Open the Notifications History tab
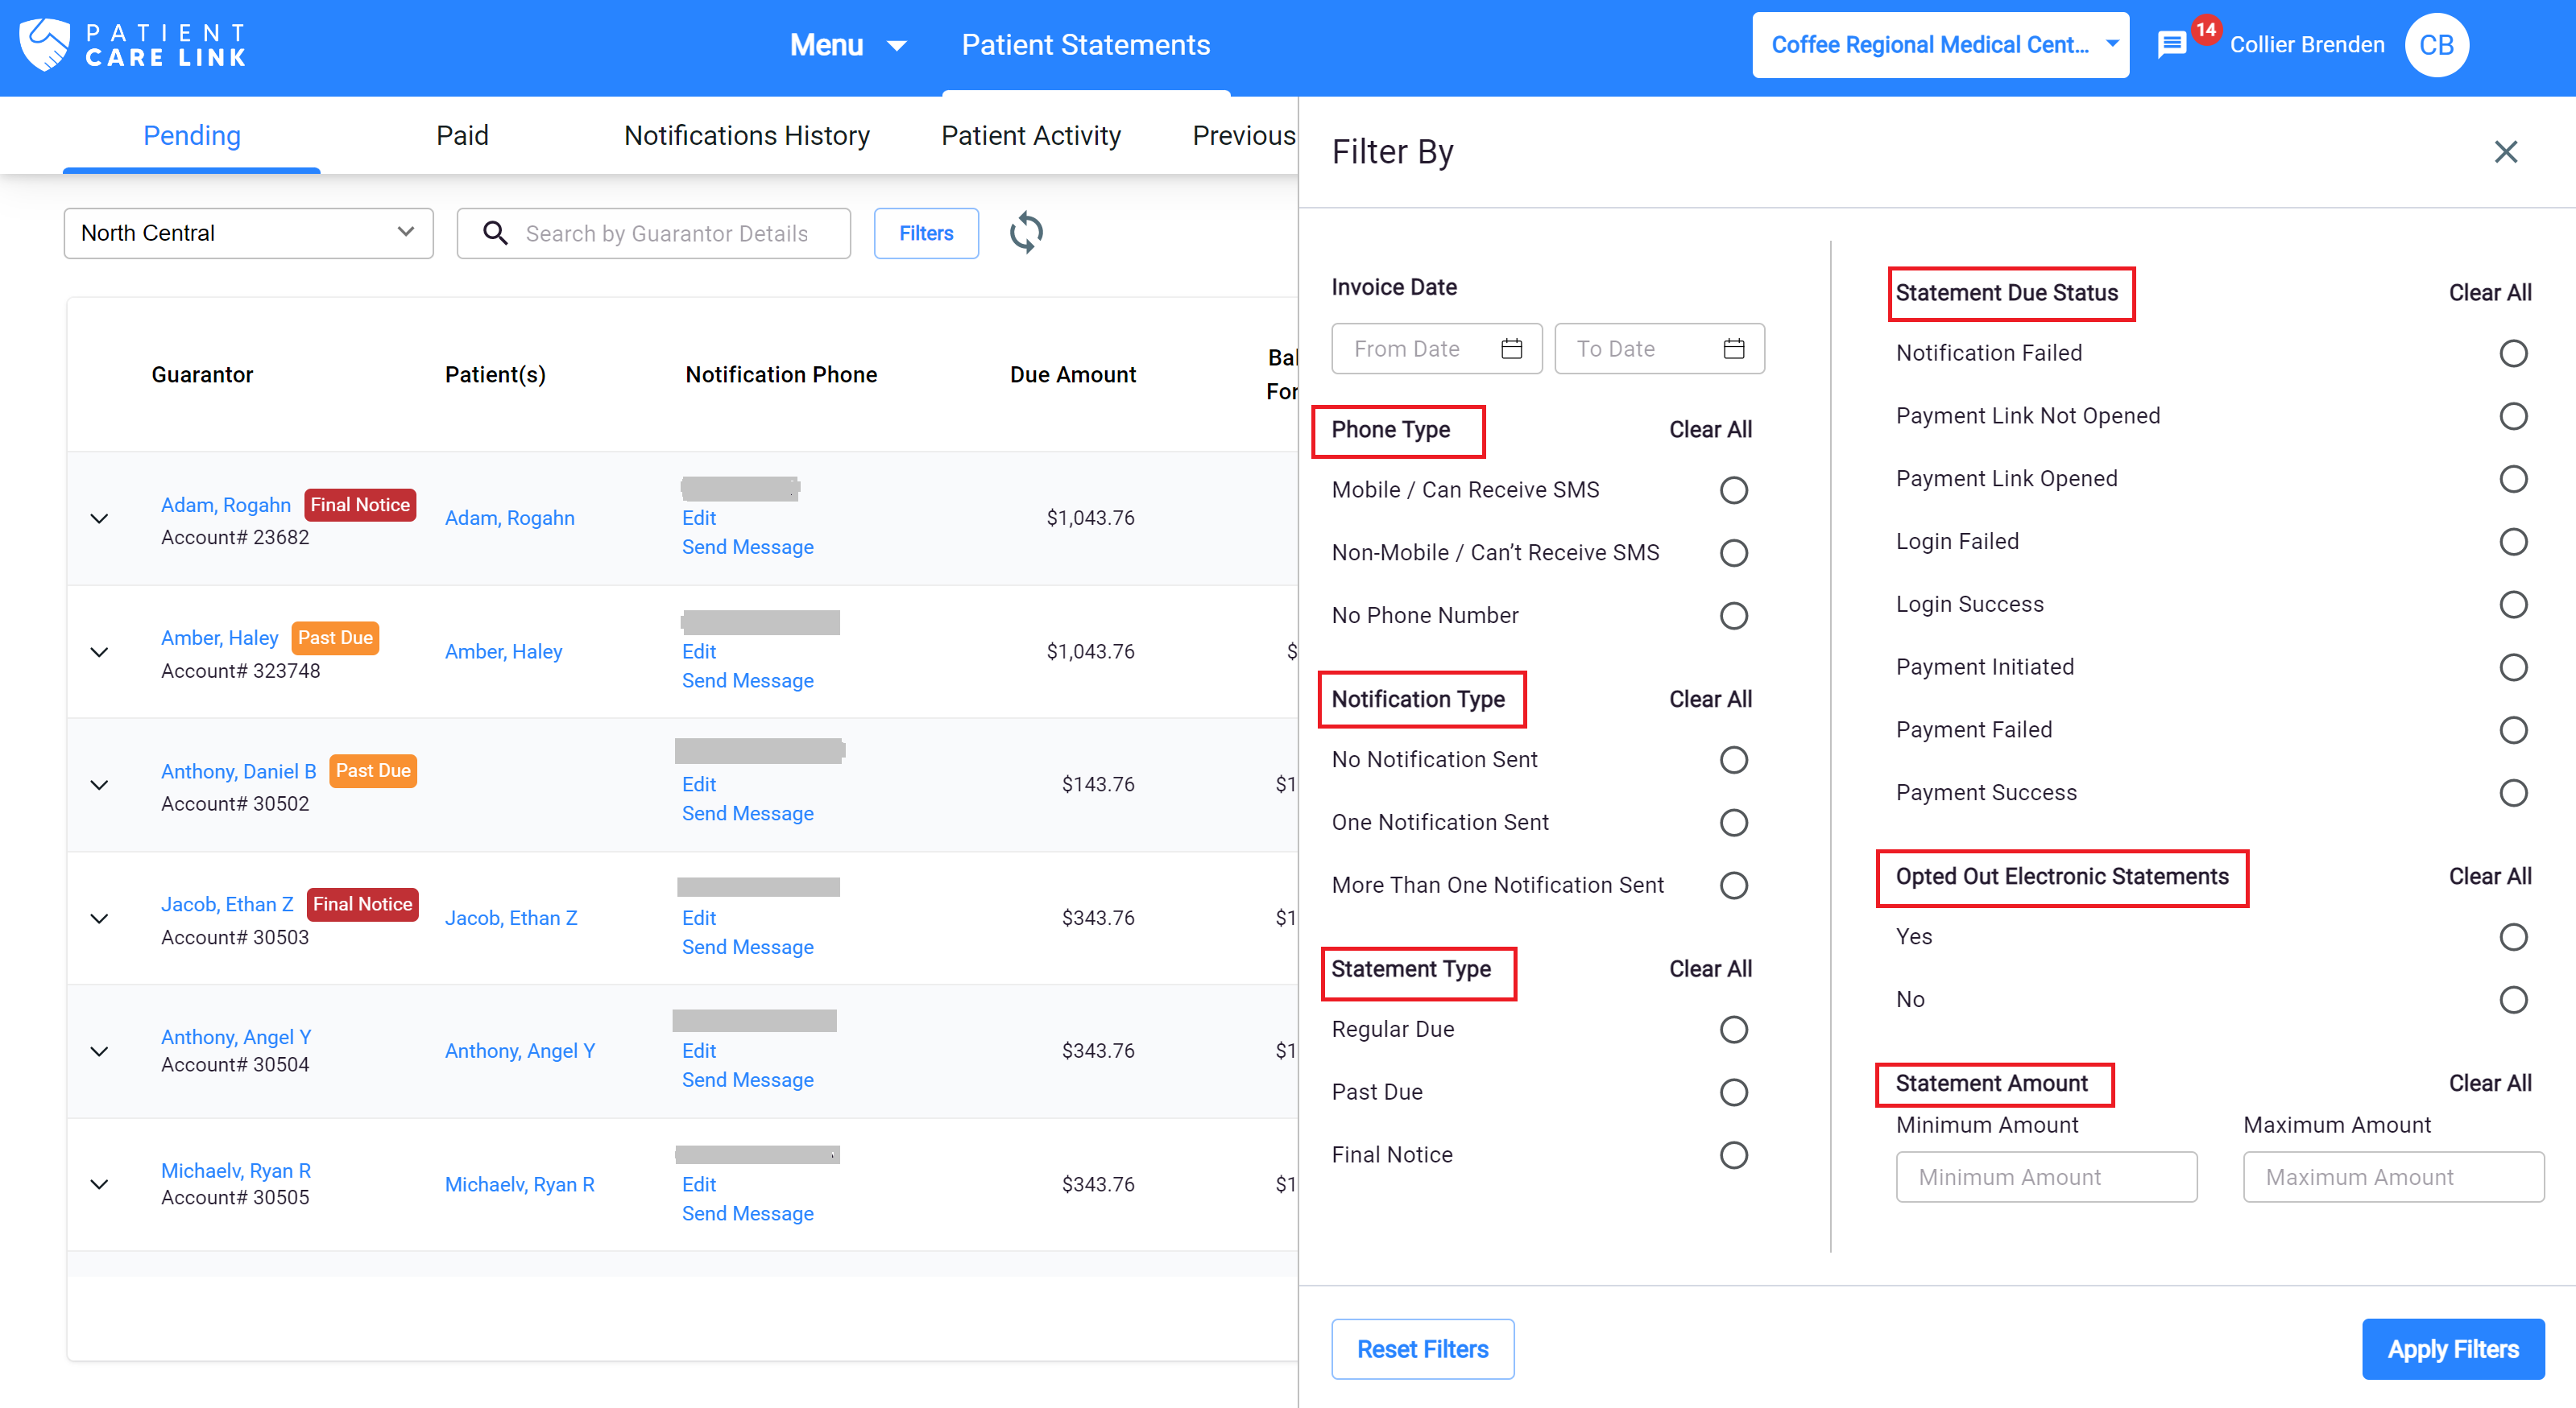This screenshot has width=2576, height=1408. 747,136
